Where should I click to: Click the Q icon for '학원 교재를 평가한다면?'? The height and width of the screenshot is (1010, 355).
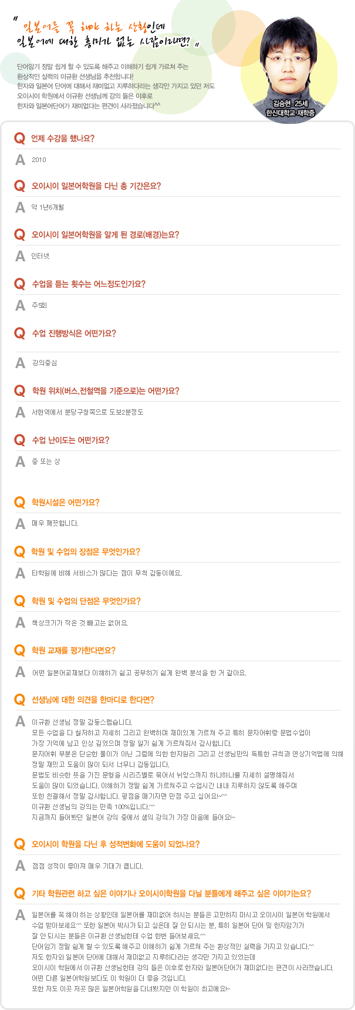coord(20,651)
